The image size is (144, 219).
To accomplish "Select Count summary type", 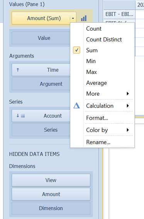I will [x=102, y=29].
